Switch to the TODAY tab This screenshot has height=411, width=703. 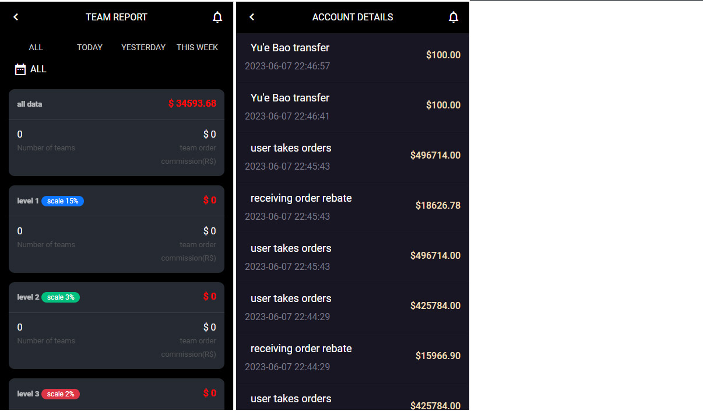[x=90, y=47]
